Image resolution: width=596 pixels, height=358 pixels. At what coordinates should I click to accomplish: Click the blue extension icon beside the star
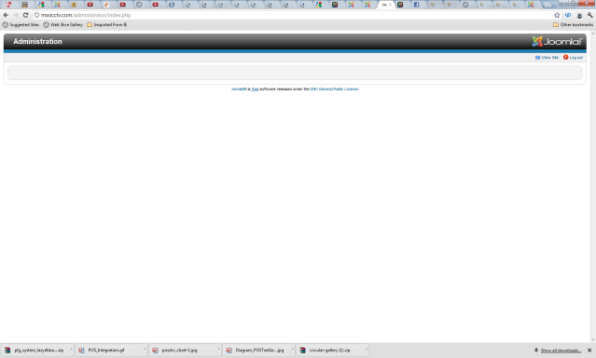pos(568,15)
